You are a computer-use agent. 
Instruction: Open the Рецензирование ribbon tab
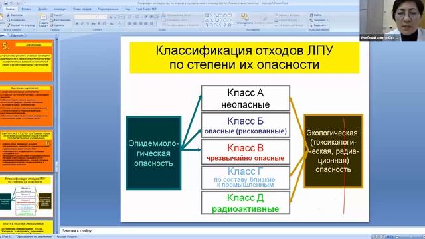[108, 9]
